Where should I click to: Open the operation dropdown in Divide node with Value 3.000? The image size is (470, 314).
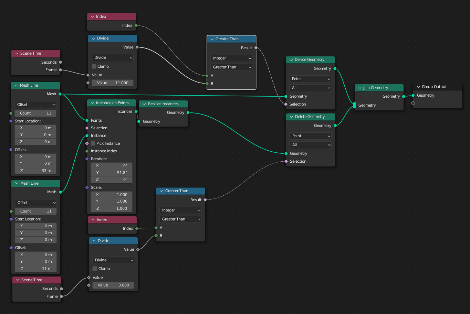click(x=113, y=260)
